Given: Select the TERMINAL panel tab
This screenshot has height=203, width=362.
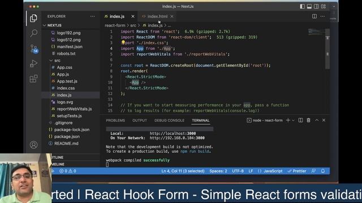Looking at the screenshot, I should click(x=201, y=120).
